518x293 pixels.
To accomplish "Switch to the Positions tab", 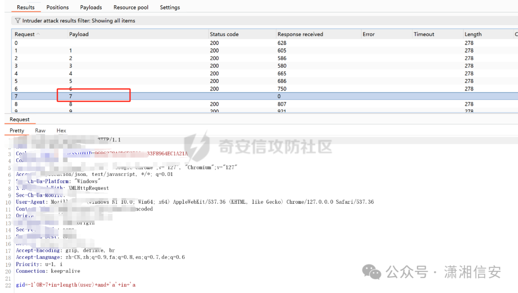I will (58, 7).
